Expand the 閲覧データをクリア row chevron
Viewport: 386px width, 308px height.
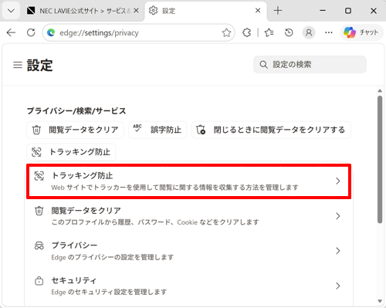tap(338, 216)
